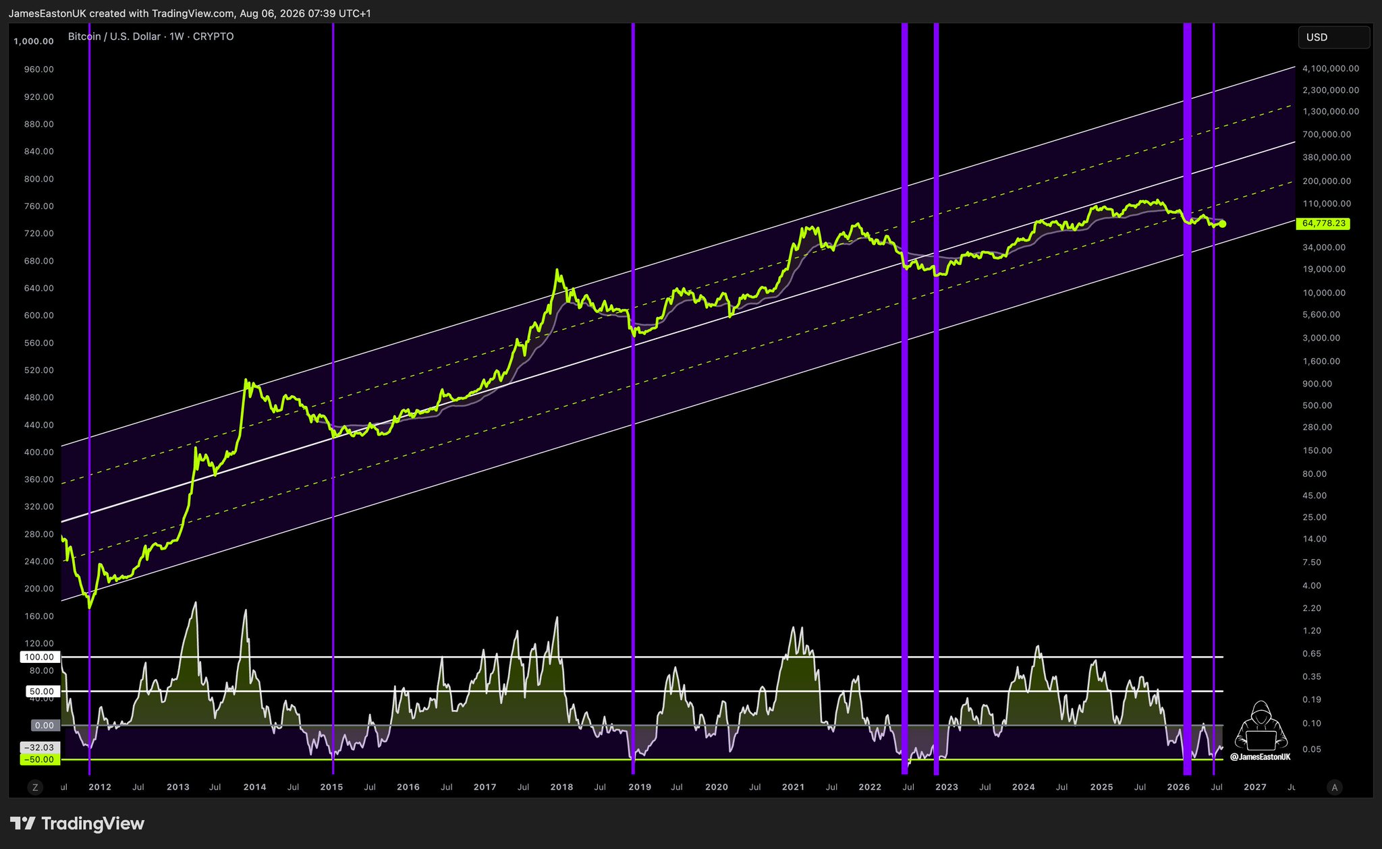Click the 2014 year label on time axis
Image resolution: width=1382 pixels, height=849 pixels.
[x=254, y=787]
